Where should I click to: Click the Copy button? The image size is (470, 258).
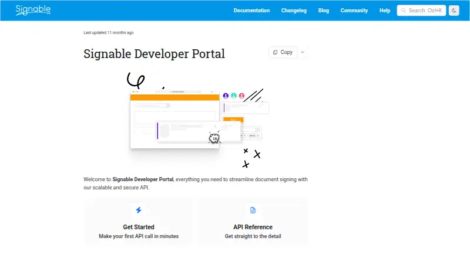pyautogui.click(x=283, y=52)
